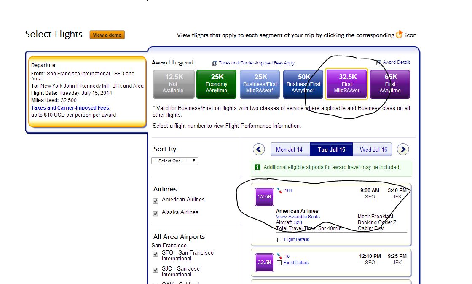Open Taxes and Carrier-Imposed Fees Apply link
The height and width of the screenshot is (284, 472).
coord(257,63)
